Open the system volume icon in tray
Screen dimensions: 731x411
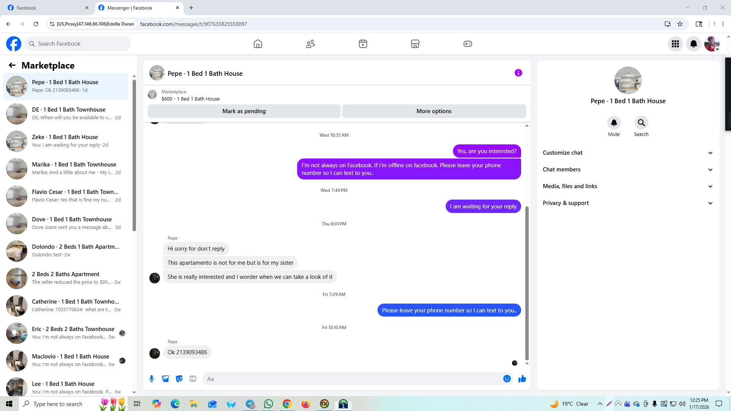[x=682, y=404]
